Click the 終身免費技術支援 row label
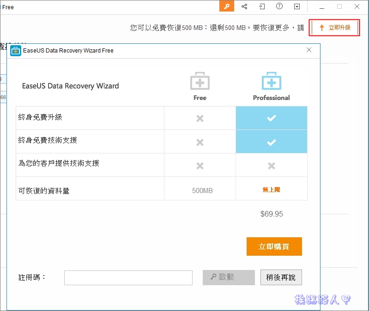This screenshot has width=369, height=311. pyautogui.click(x=48, y=140)
